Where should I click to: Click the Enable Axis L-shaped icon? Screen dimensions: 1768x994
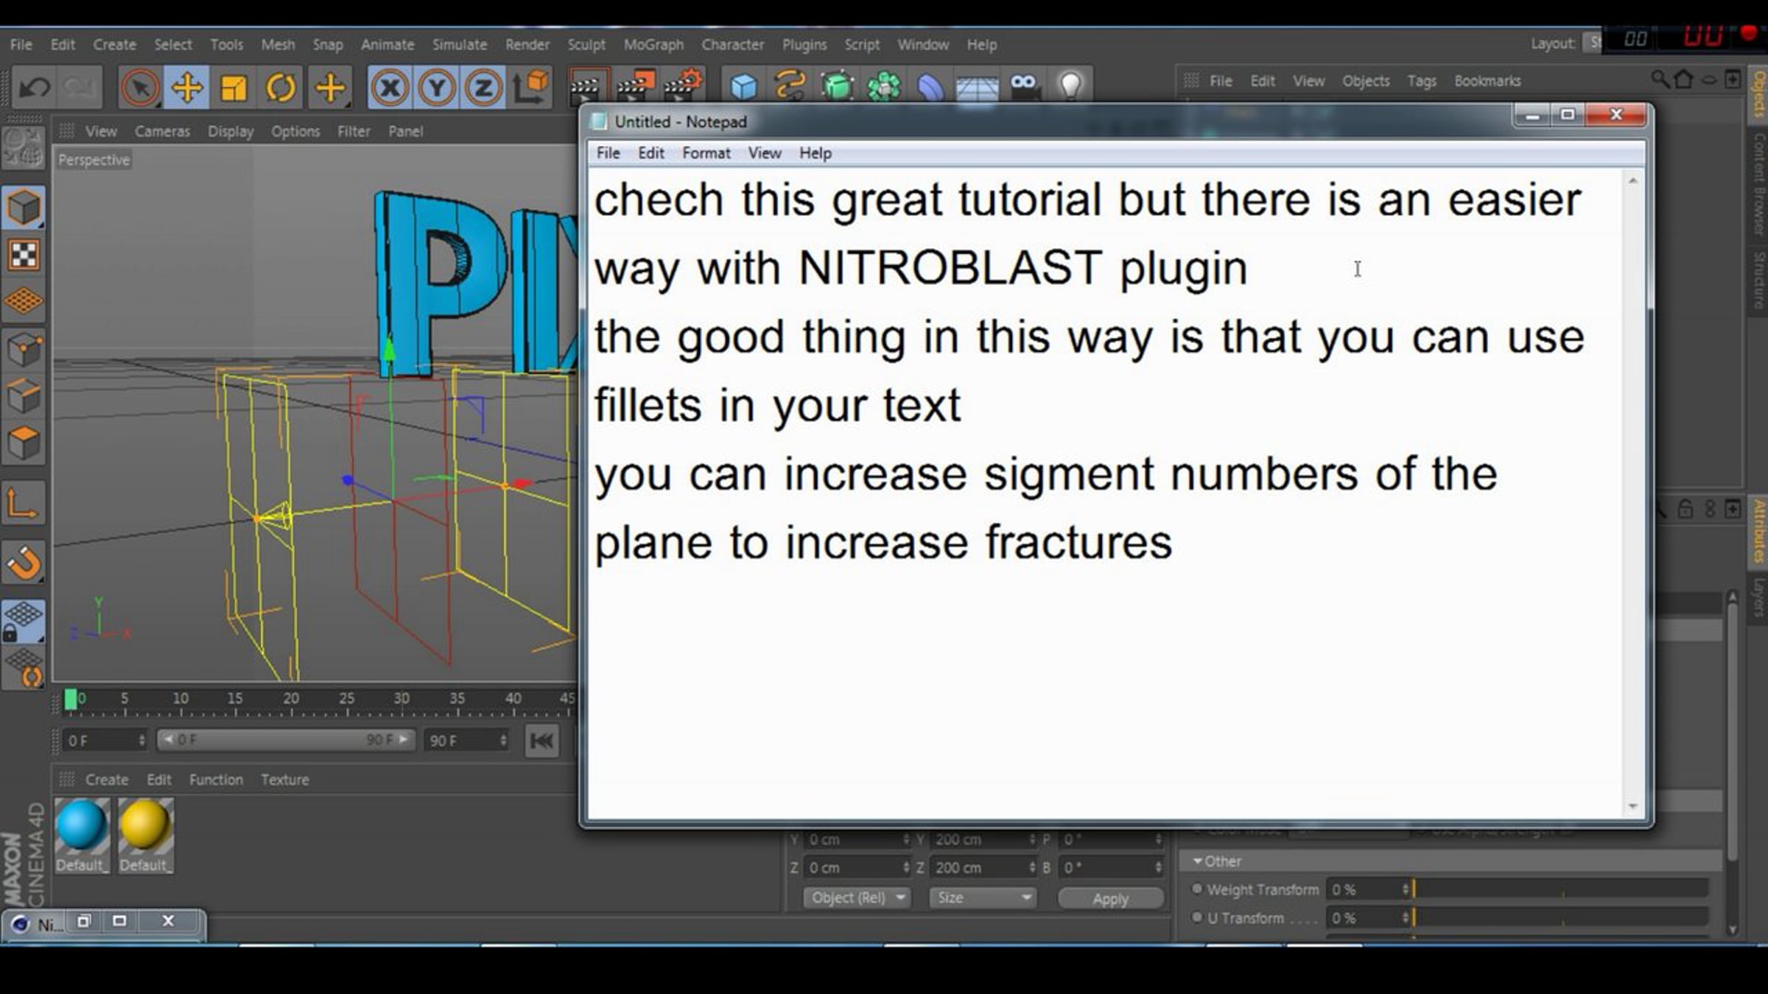[24, 504]
